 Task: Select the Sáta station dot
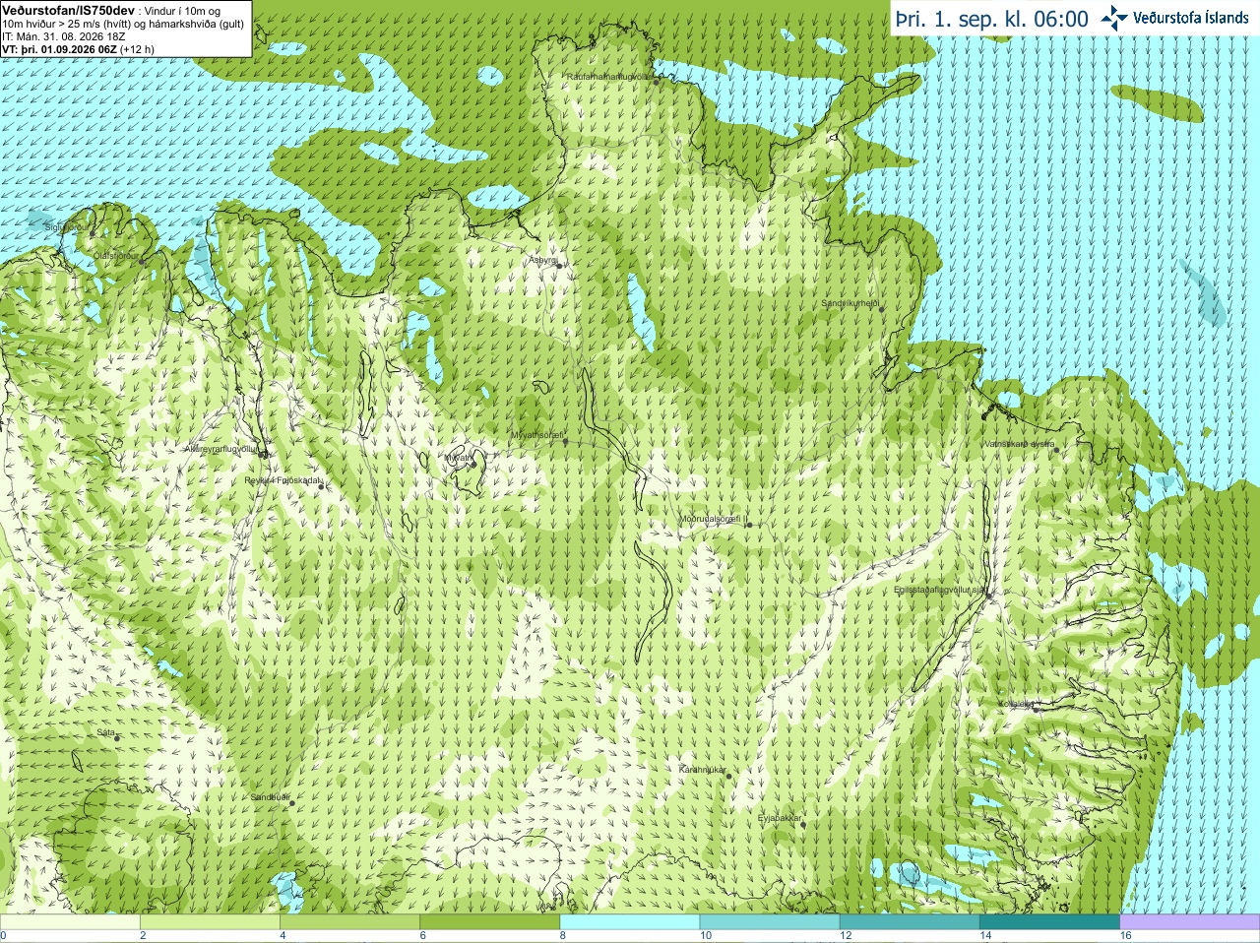[x=117, y=738]
